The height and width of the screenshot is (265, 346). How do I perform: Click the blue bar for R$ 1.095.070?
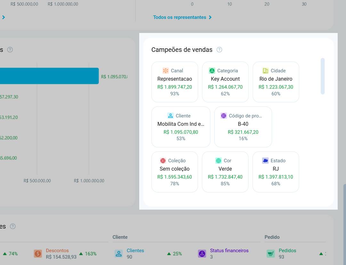(x=49, y=76)
